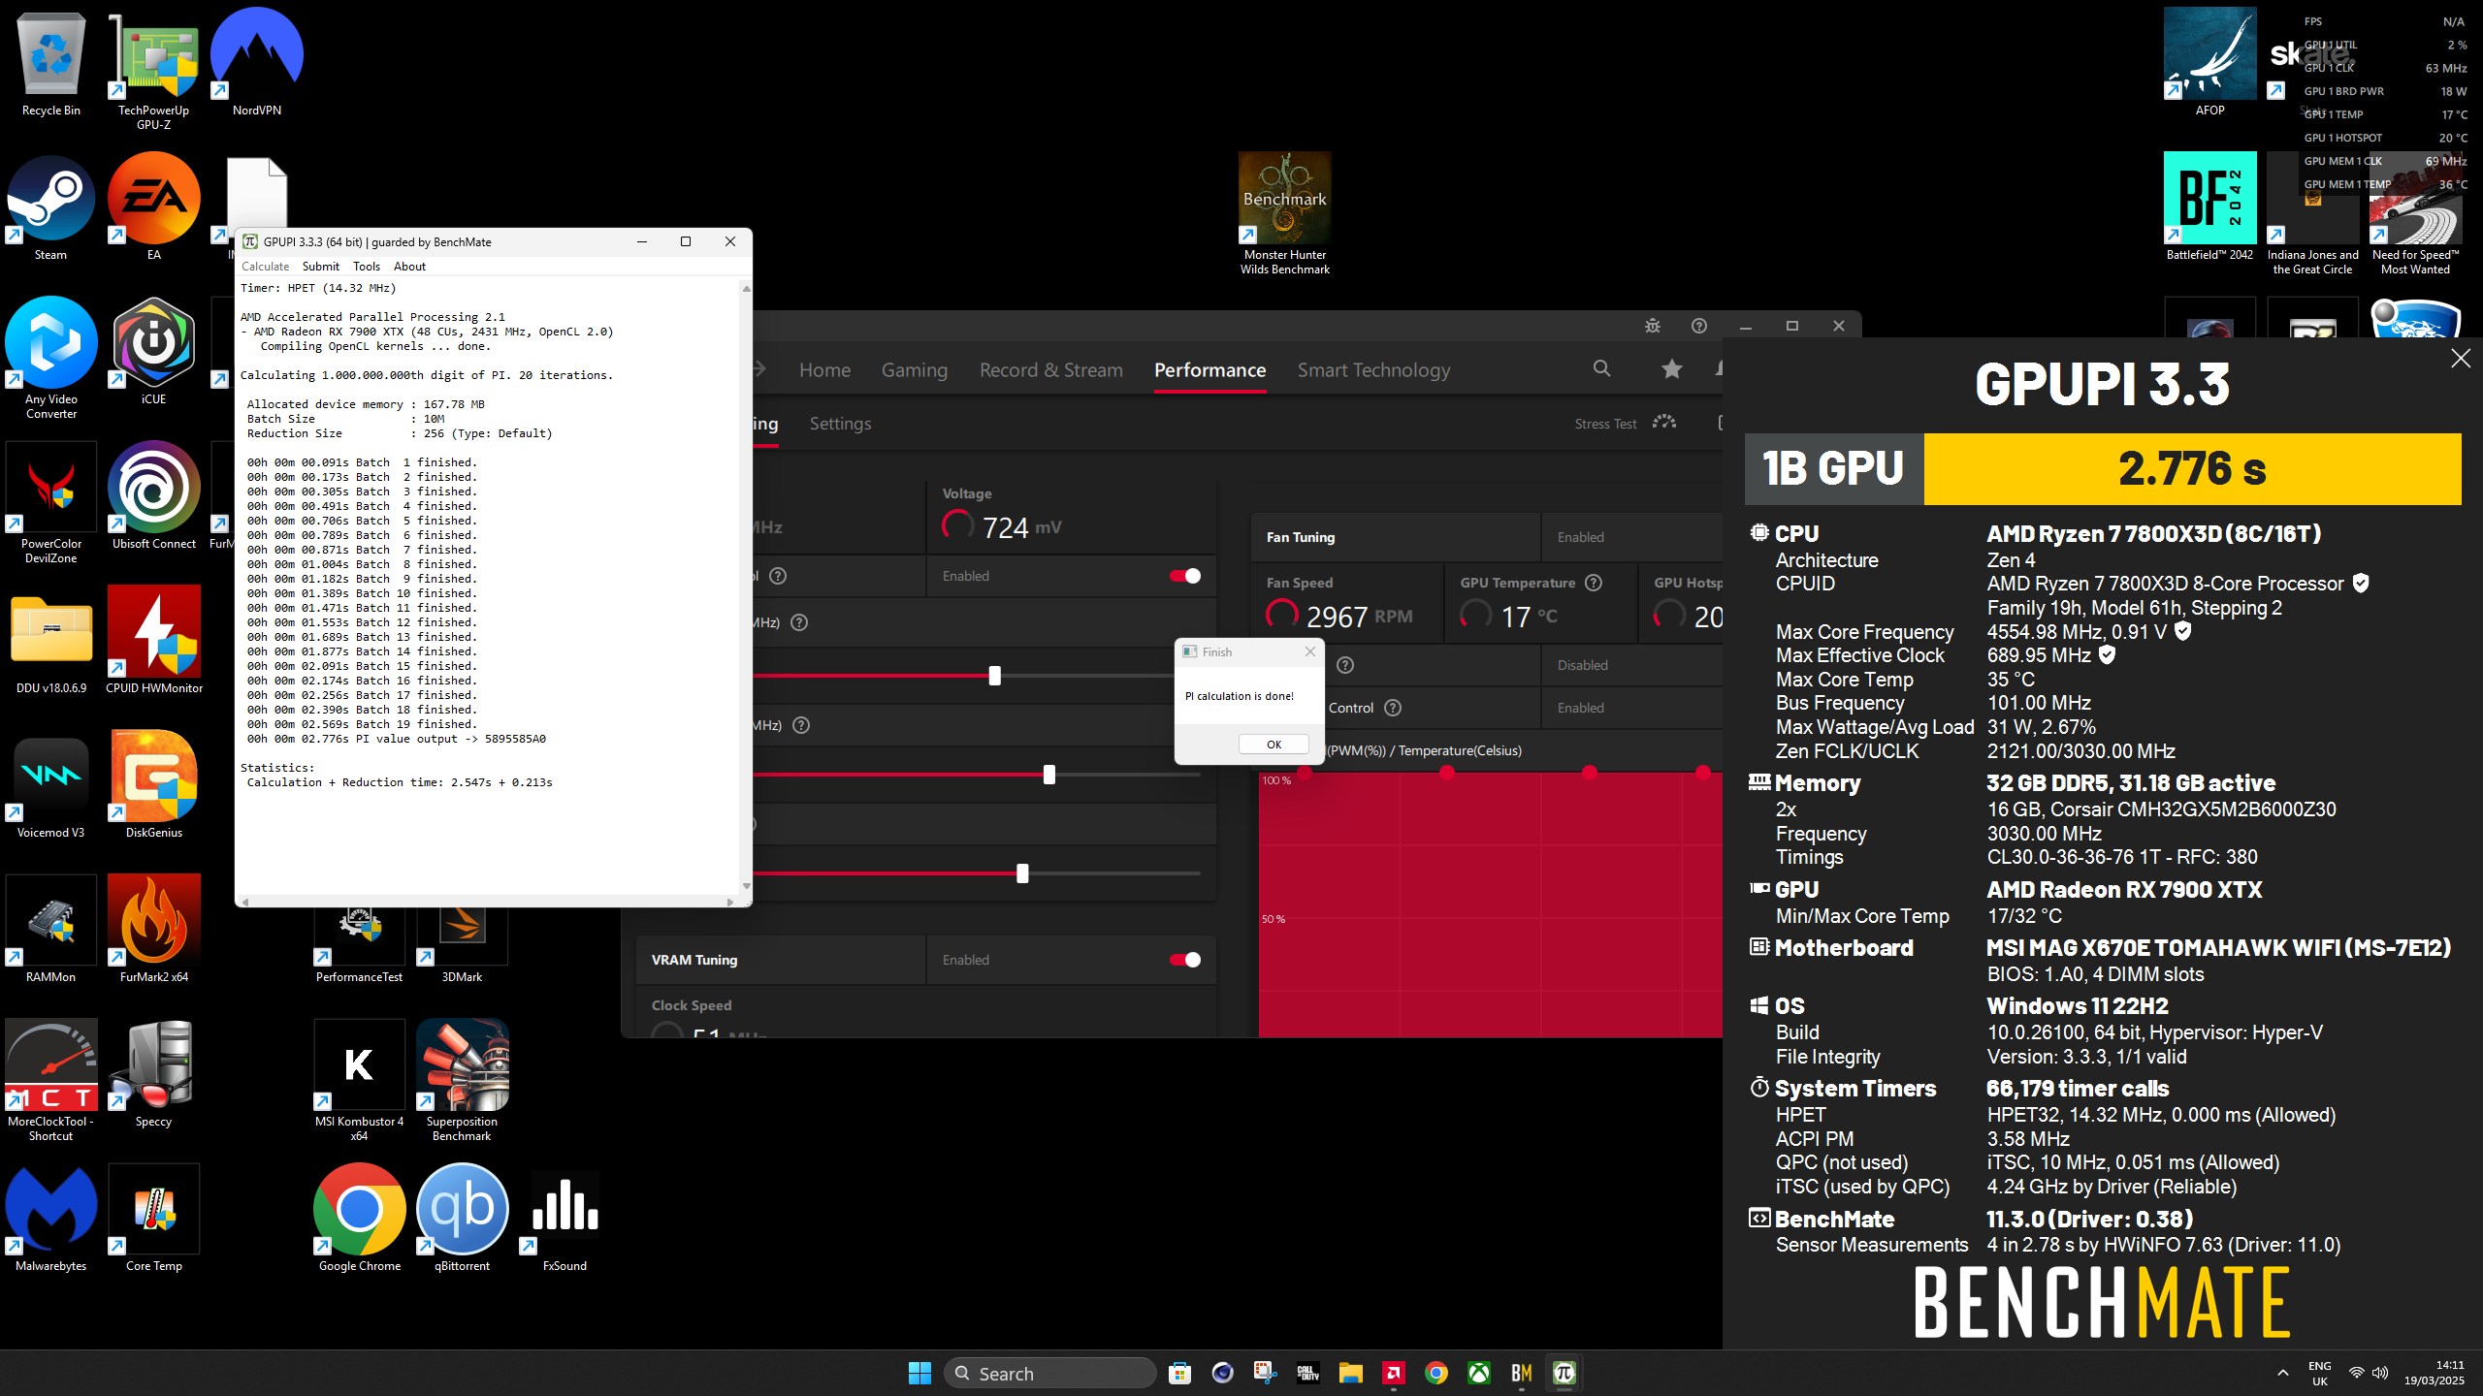Click the yellow 2.776 s BenchMate score
This screenshot has height=1396, width=2483.
[x=2192, y=469]
